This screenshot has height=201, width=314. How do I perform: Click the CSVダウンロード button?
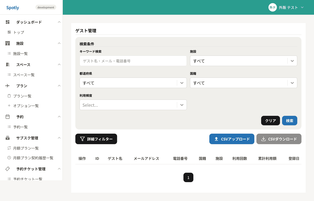279,139
